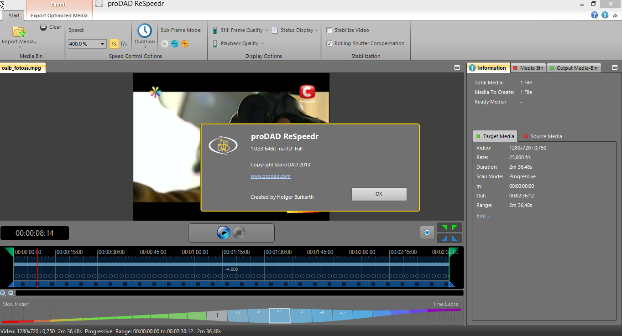Click the Import Media folder icon
The image size is (622, 336).
tap(19, 31)
